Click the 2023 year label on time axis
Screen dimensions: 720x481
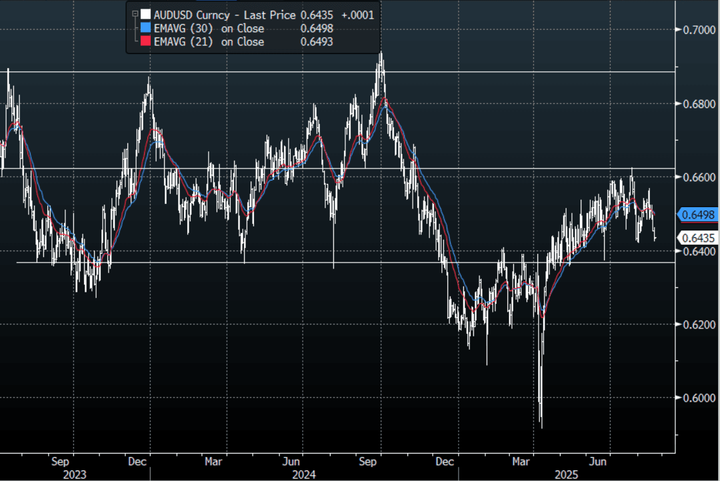coord(75,474)
